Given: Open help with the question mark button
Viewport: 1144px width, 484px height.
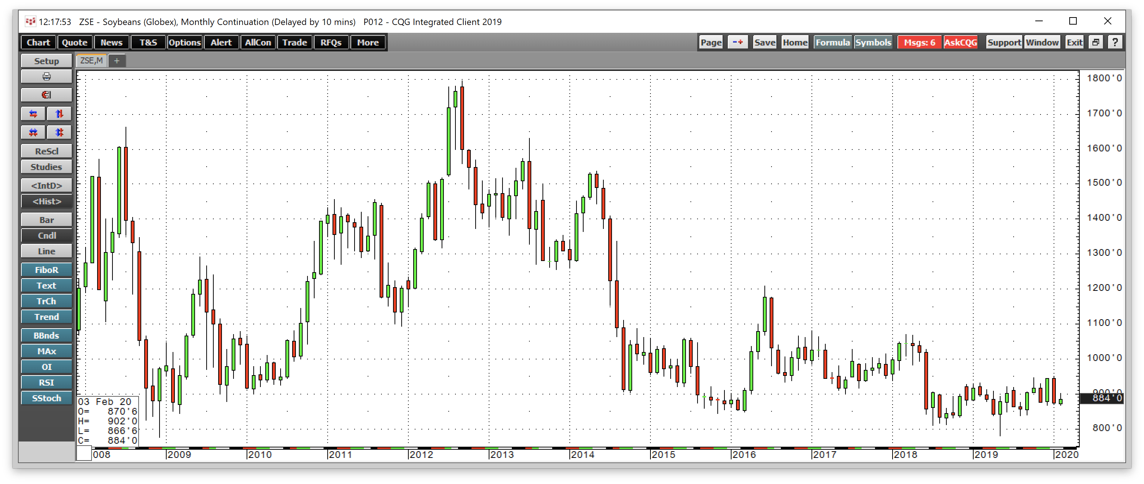Looking at the screenshot, I should tap(1115, 43).
